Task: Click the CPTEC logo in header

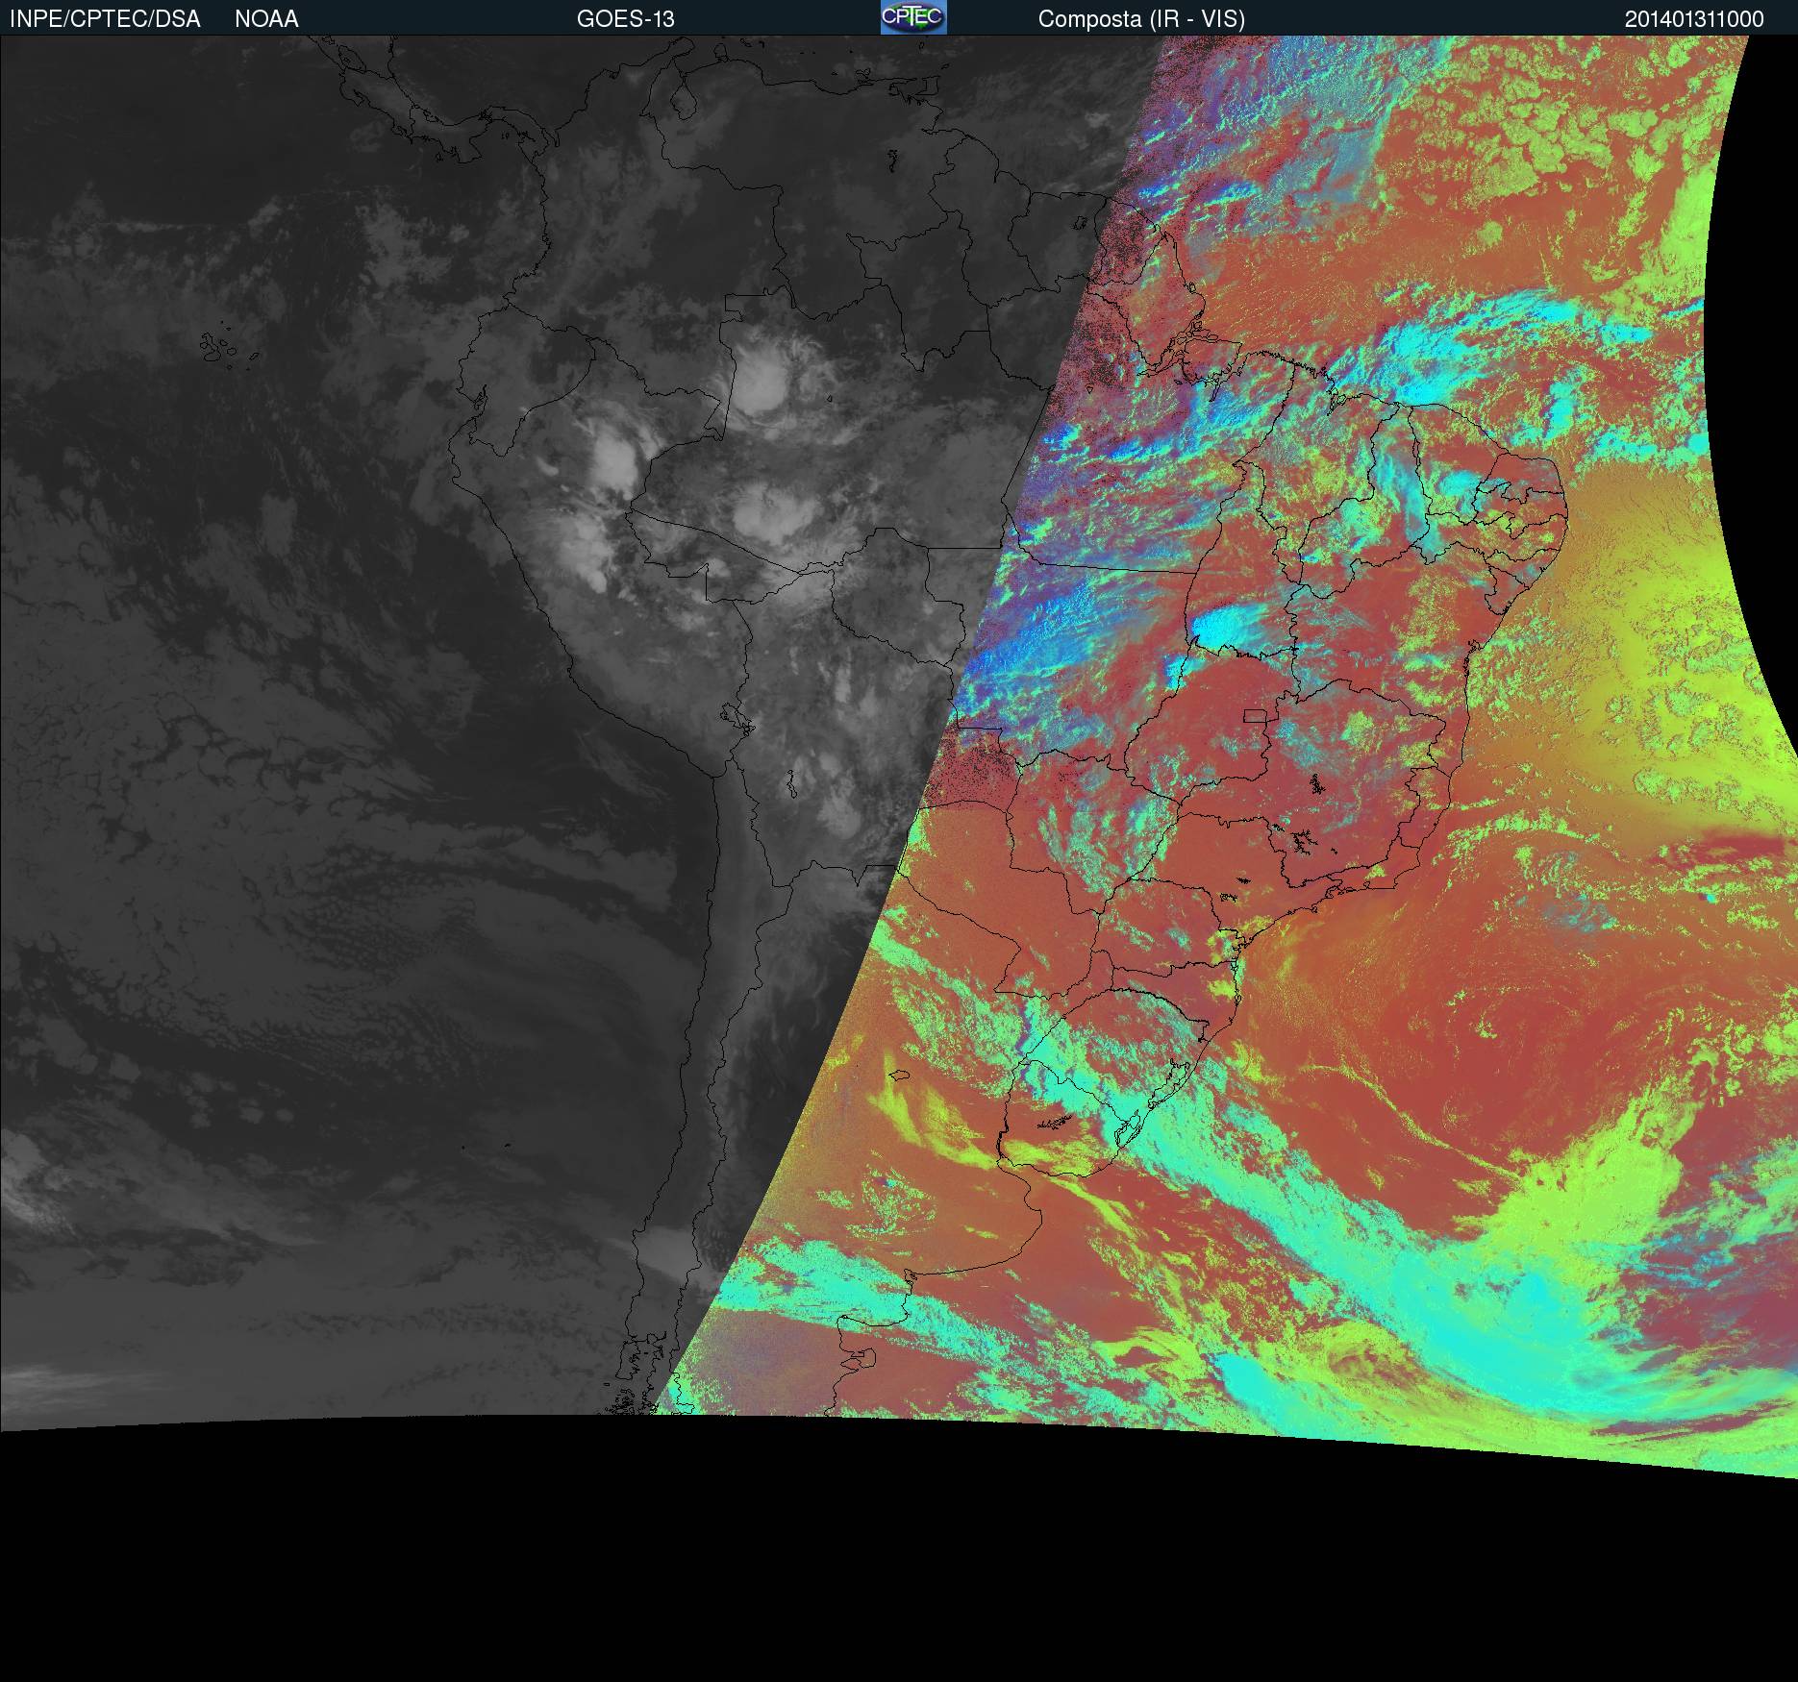Action: 913,17
